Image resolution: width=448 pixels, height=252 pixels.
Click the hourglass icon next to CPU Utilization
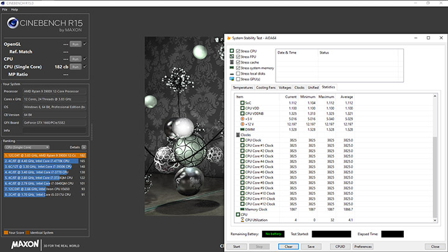click(x=243, y=220)
